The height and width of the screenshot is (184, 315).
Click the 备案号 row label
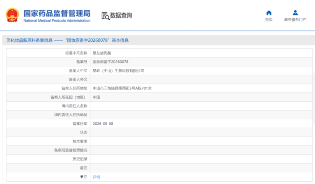(x=82, y=62)
